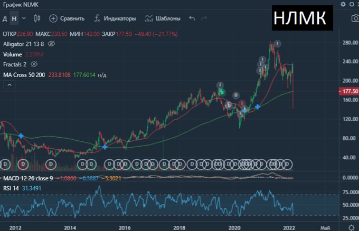Click the 280.00 price axis label
This screenshot has width=359, height=231.
pyautogui.click(x=350, y=43)
